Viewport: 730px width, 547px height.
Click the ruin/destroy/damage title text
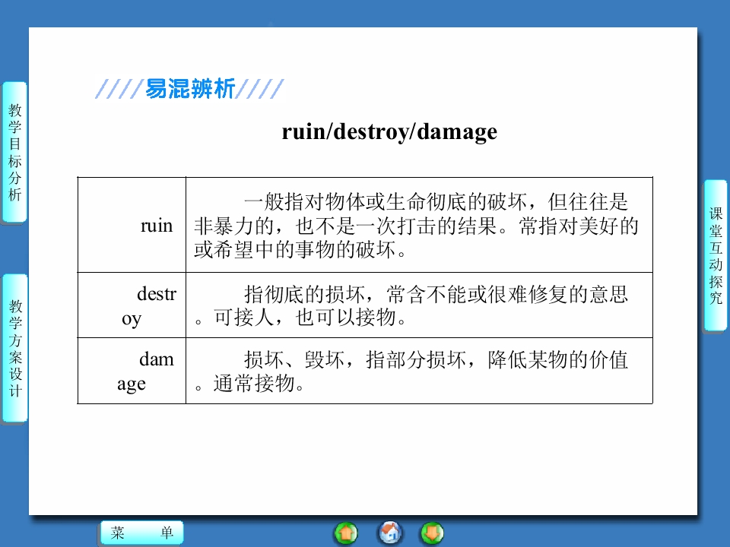[389, 131]
